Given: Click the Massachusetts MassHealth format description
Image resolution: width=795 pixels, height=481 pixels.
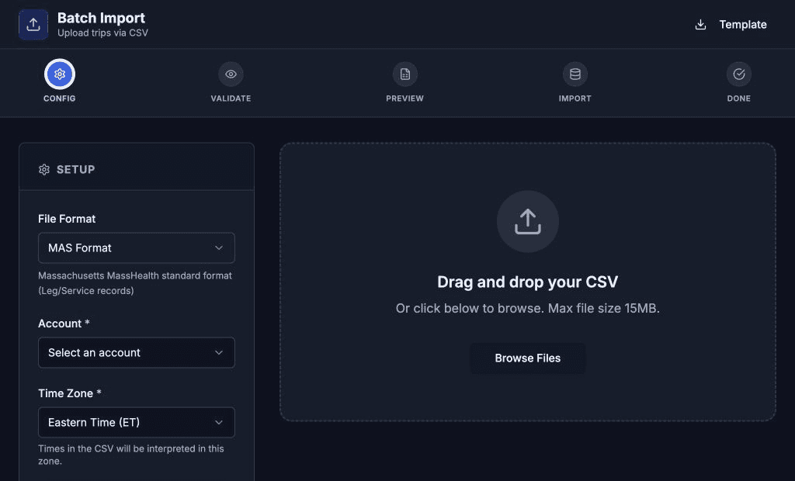Looking at the screenshot, I should coord(135,283).
